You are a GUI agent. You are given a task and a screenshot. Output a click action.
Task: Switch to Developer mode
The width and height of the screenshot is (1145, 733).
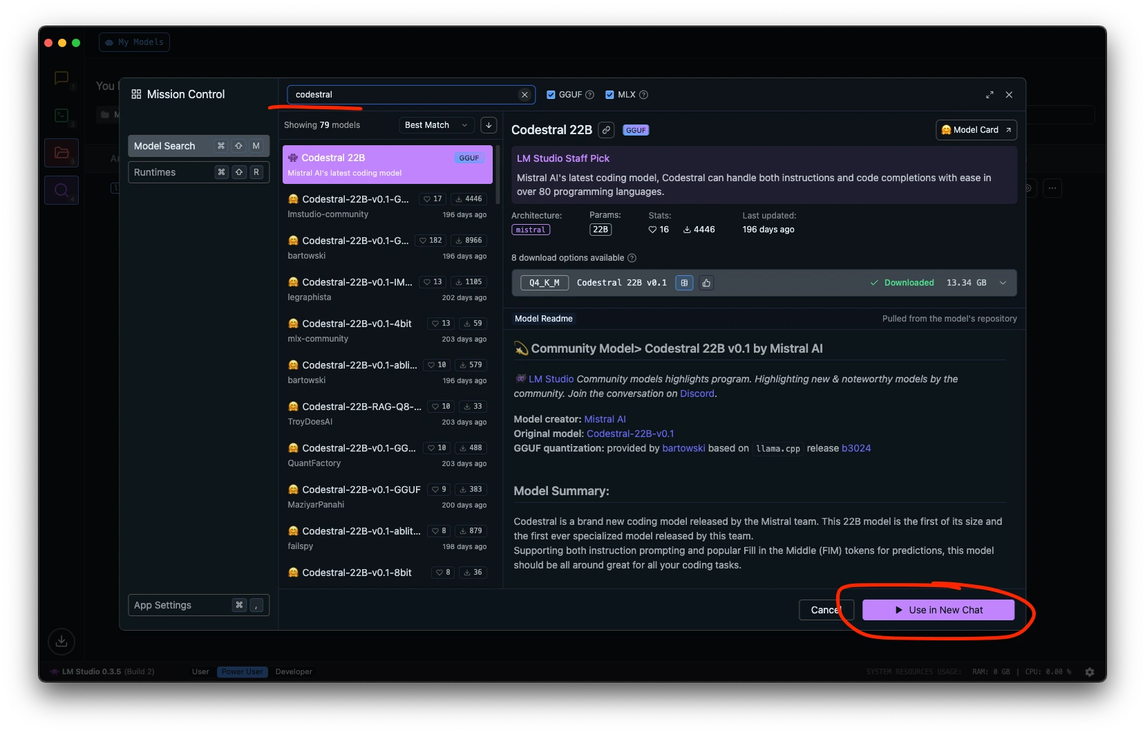294,671
